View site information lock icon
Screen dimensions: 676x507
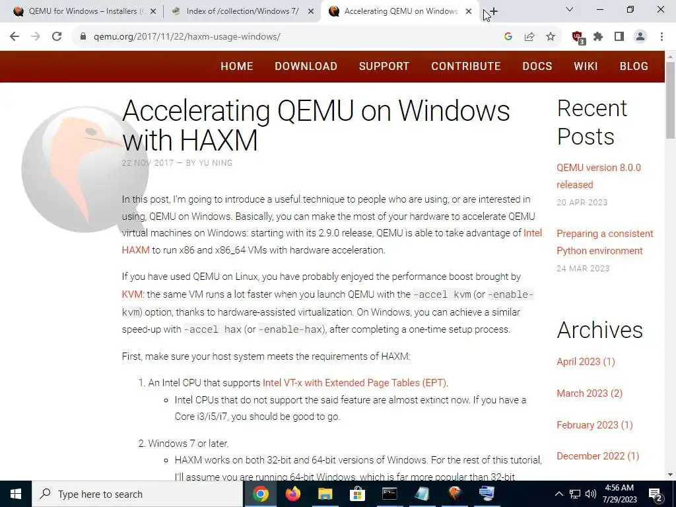83,37
